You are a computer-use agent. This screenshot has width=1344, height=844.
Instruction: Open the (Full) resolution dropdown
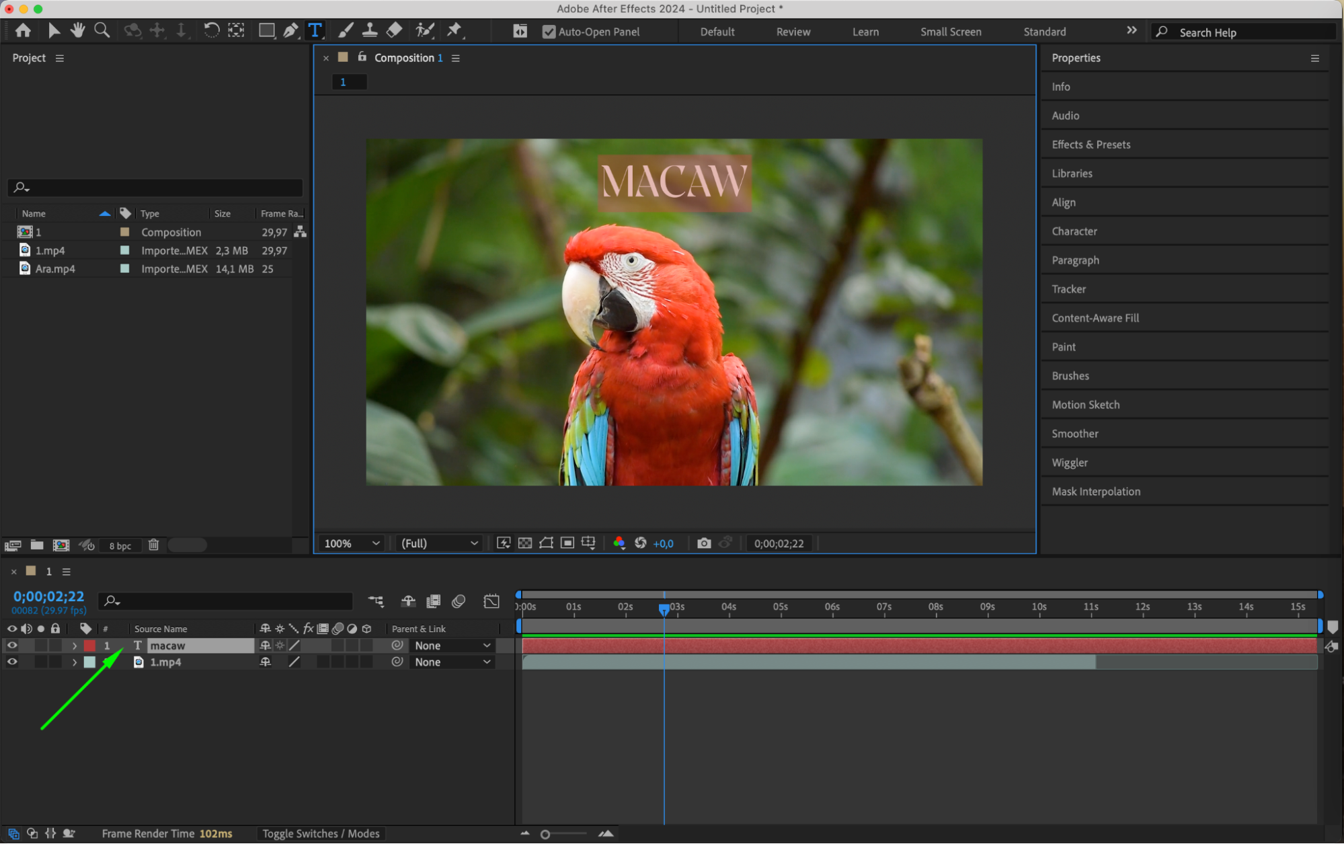(x=439, y=543)
